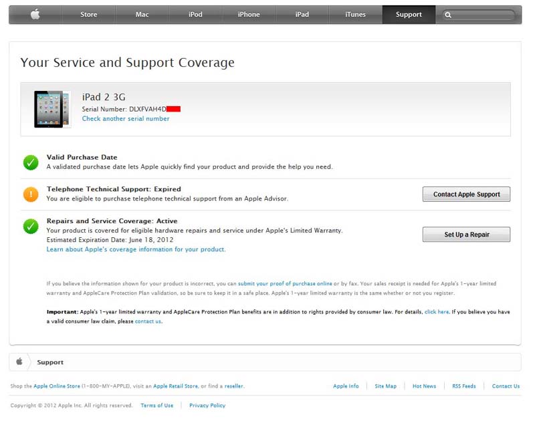This screenshot has height=425, width=535.
Task: Open Terms of Use link
Action: pos(157,406)
